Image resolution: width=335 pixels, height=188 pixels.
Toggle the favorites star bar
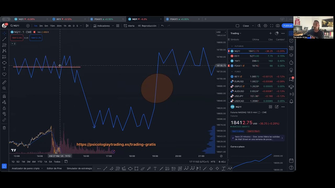click(x=4, y=166)
